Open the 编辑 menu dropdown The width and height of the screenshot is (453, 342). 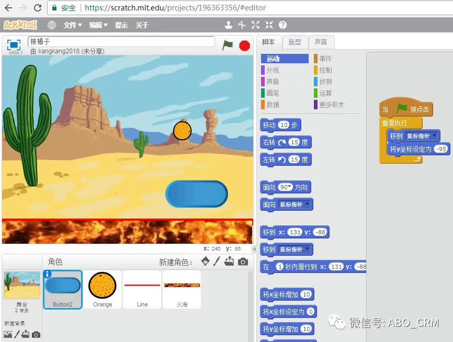click(x=98, y=25)
